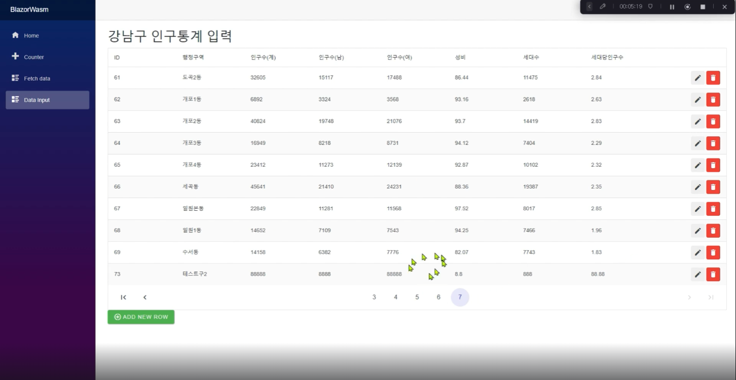This screenshot has width=736, height=380.
Task: Switch to page 3 in pagination
Action: tap(374, 297)
